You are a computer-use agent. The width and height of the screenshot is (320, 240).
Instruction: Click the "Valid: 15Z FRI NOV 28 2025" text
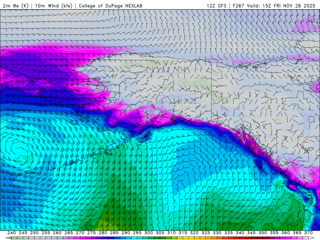281,6
